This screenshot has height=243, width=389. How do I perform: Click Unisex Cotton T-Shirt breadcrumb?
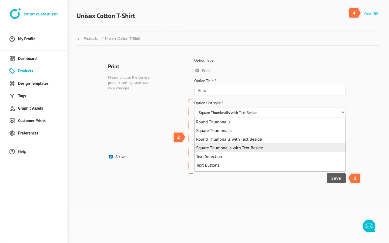pos(123,39)
